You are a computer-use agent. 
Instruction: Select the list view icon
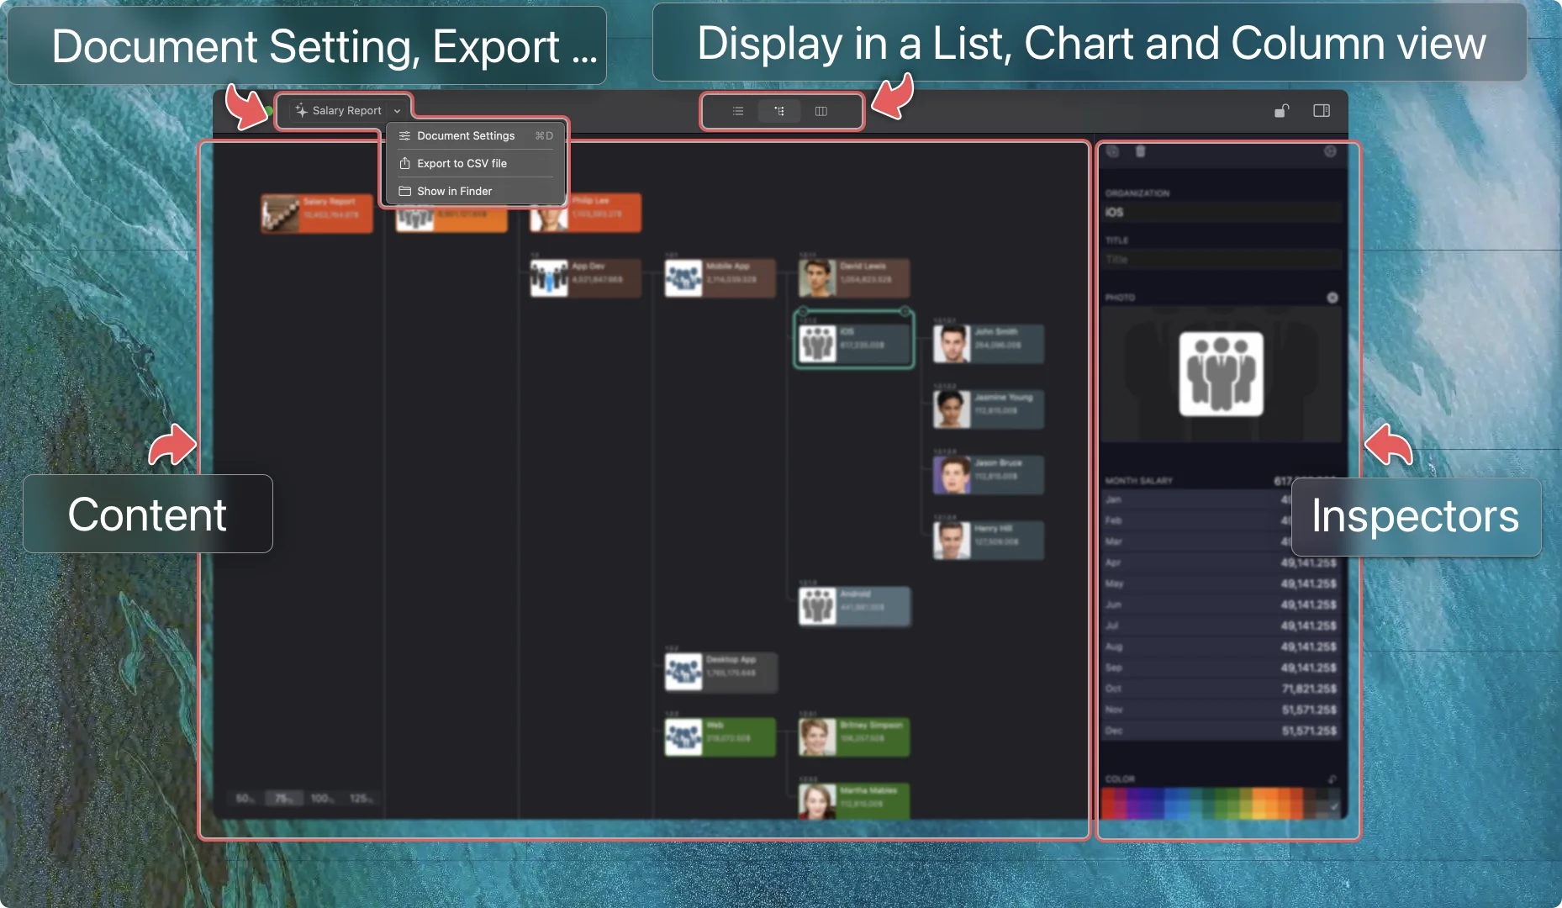coord(737,111)
